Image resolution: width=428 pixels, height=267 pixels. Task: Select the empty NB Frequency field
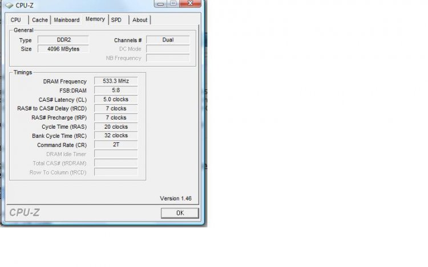point(168,58)
